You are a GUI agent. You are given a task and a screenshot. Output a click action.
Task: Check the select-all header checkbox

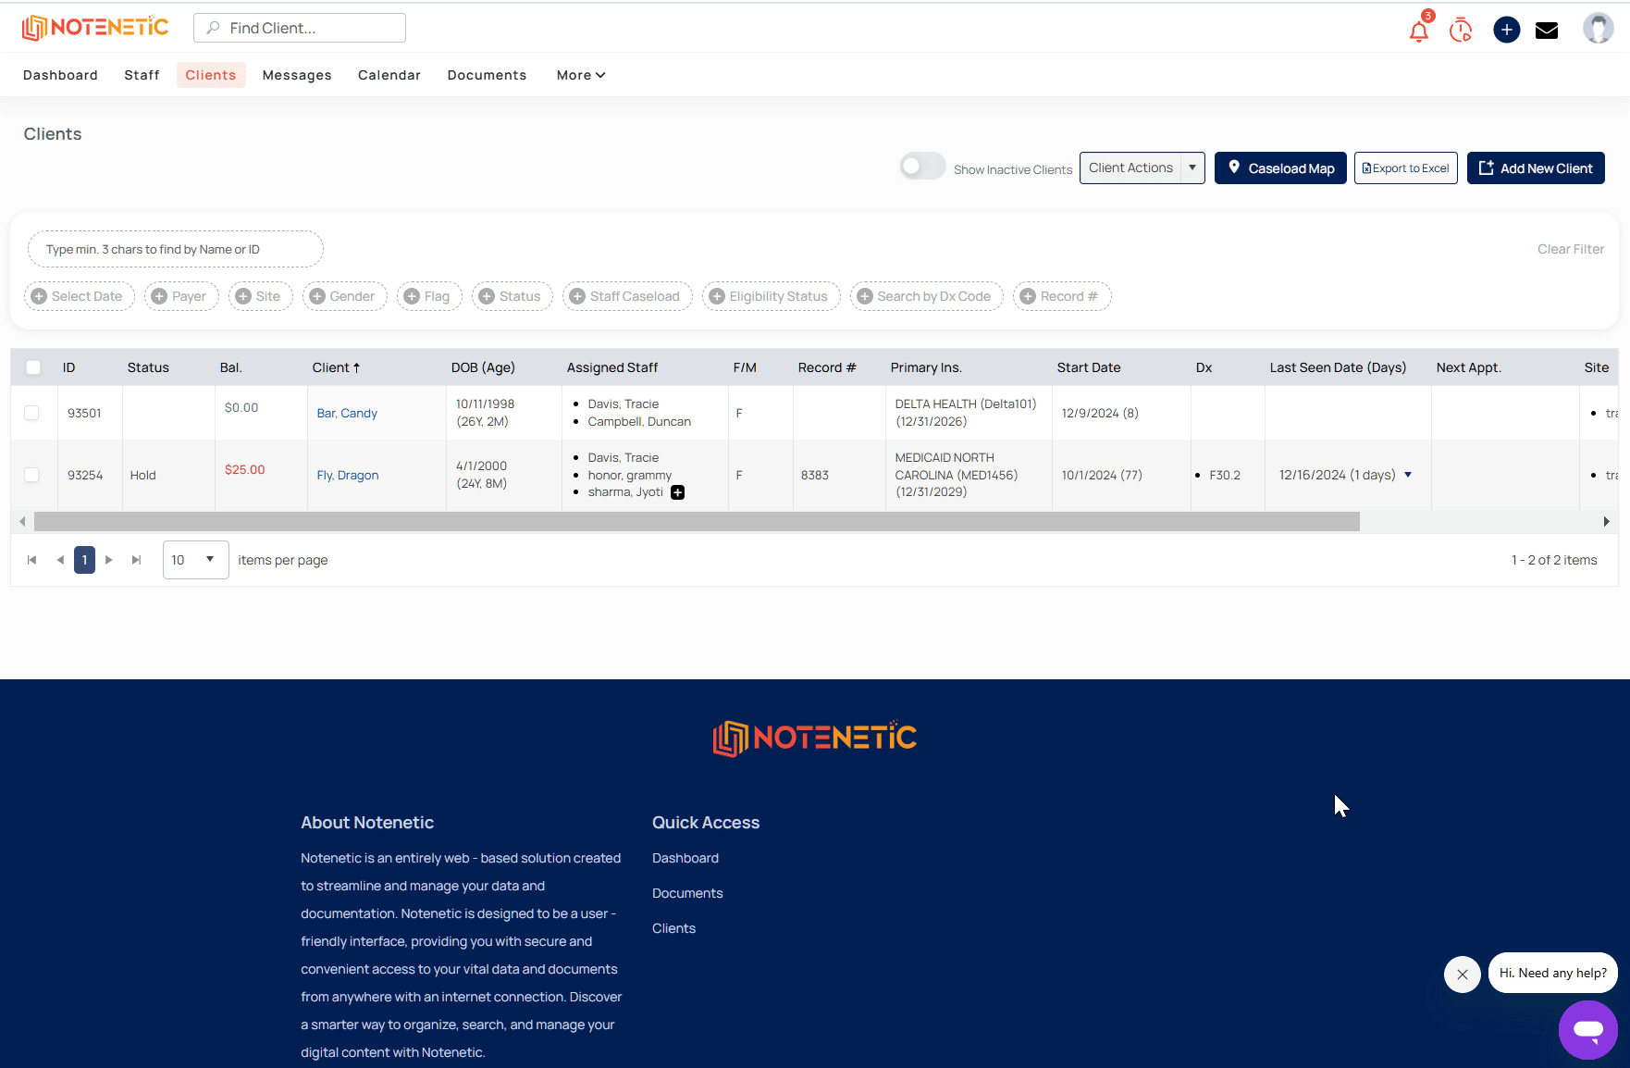[x=33, y=367]
